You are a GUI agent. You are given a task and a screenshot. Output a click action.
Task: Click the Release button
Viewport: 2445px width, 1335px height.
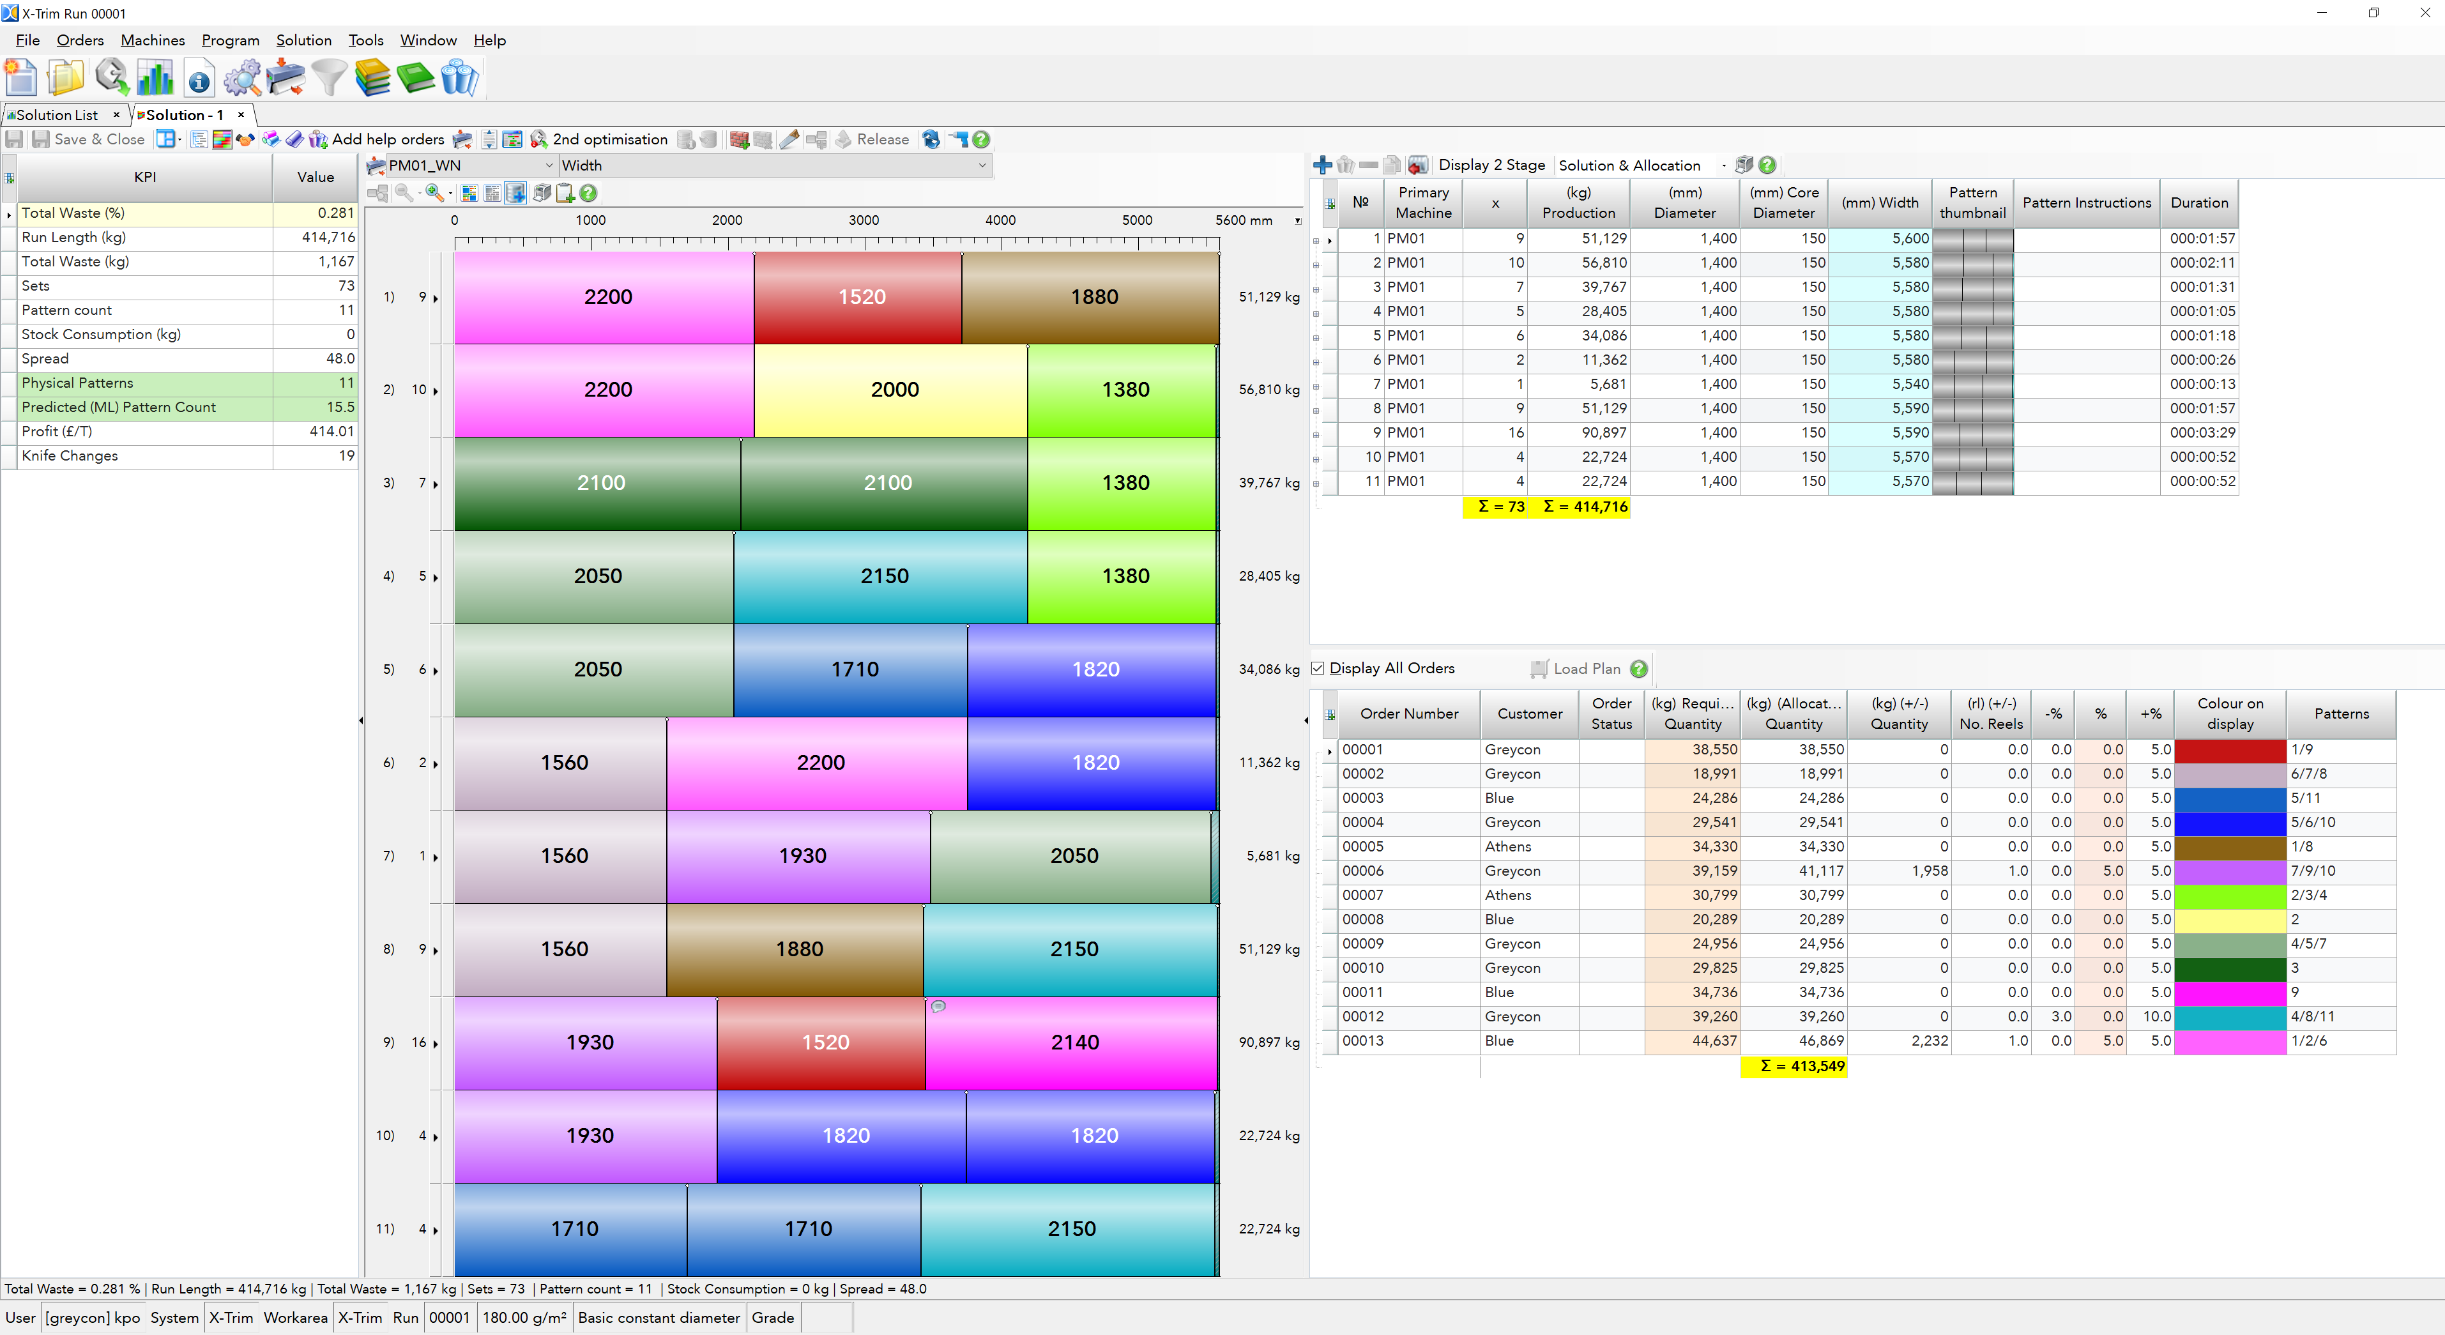(x=871, y=140)
